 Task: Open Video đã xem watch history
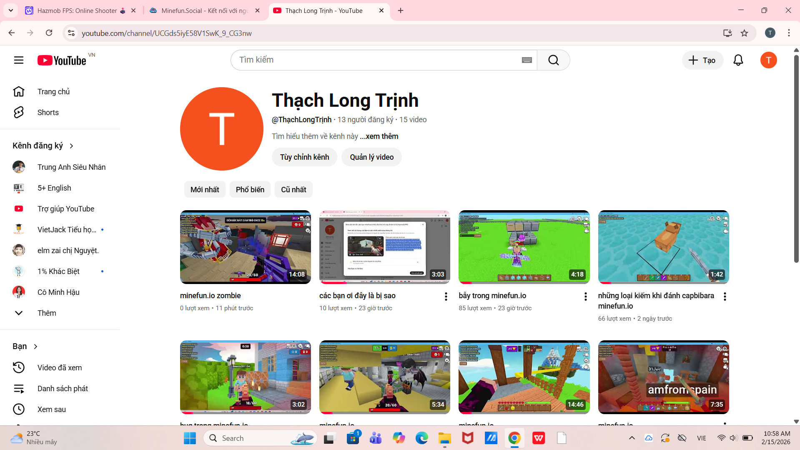[x=60, y=367]
